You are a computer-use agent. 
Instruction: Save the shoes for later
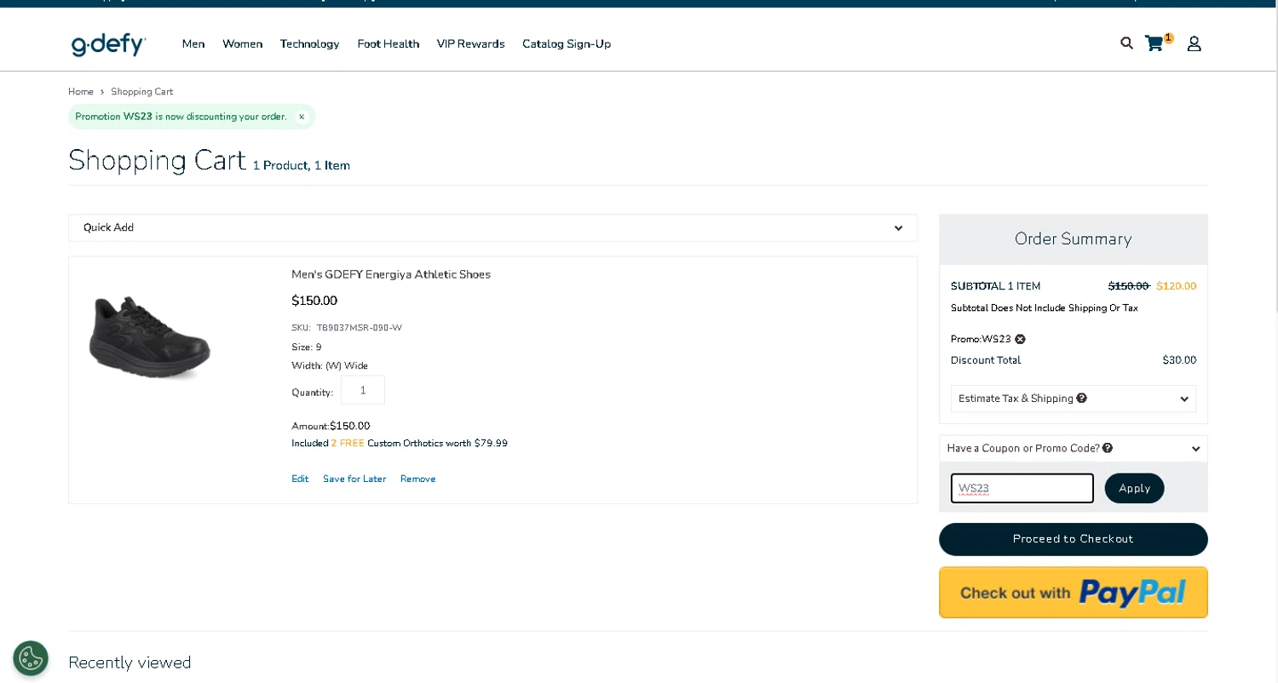click(x=354, y=479)
